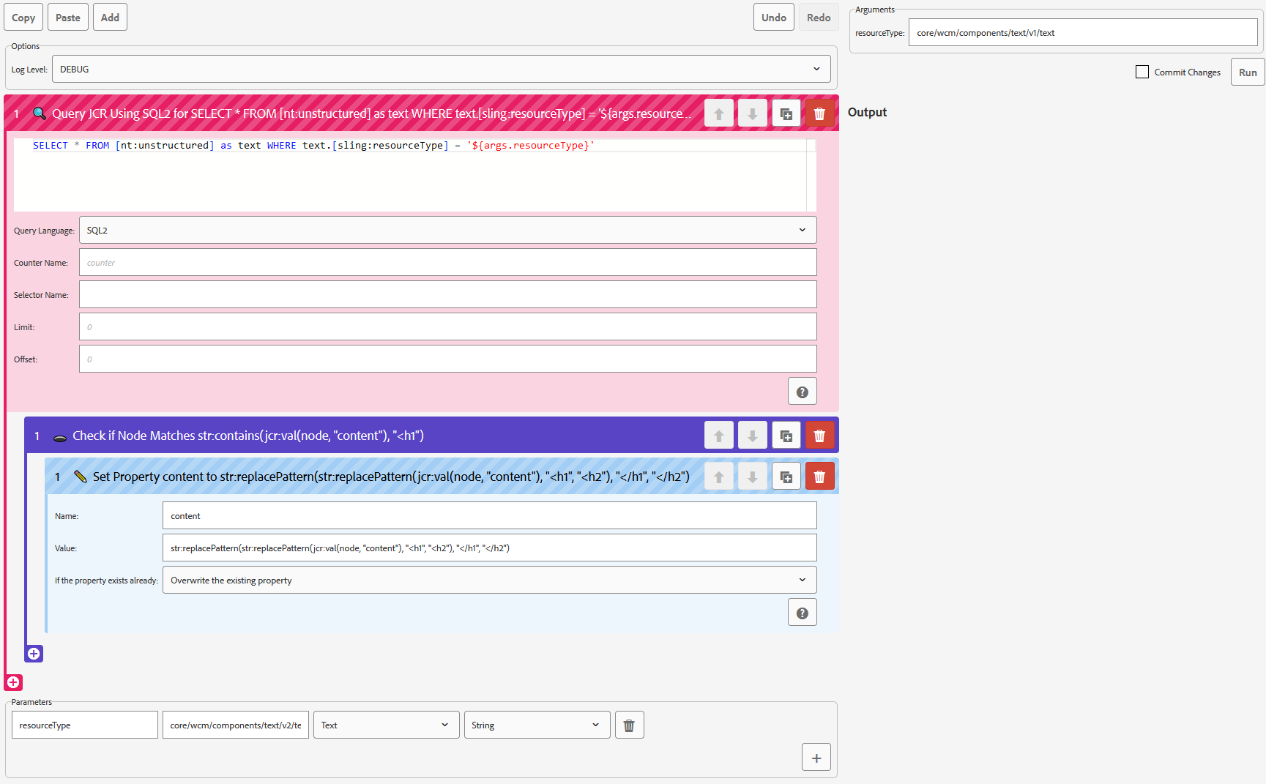
Task: Duplicate the Check if Node Matches action
Action: point(786,436)
